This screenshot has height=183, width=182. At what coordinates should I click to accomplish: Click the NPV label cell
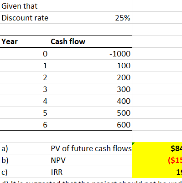tap(91, 160)
